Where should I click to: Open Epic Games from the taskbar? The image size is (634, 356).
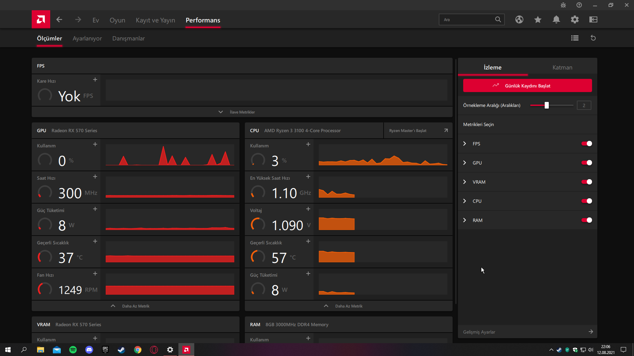[x=105, y=350]
